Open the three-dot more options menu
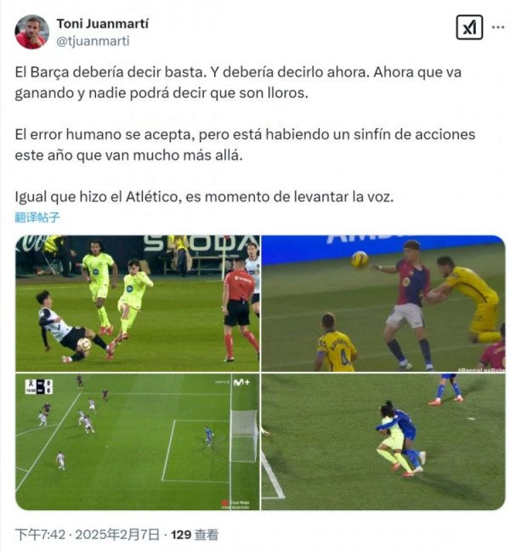Viewport: 510px width, 551px height. pos(498,27)
